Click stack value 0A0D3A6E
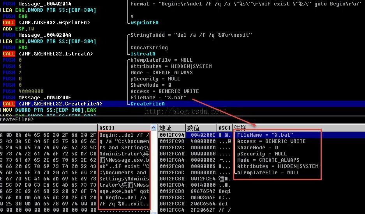 (x=203, y=198)
